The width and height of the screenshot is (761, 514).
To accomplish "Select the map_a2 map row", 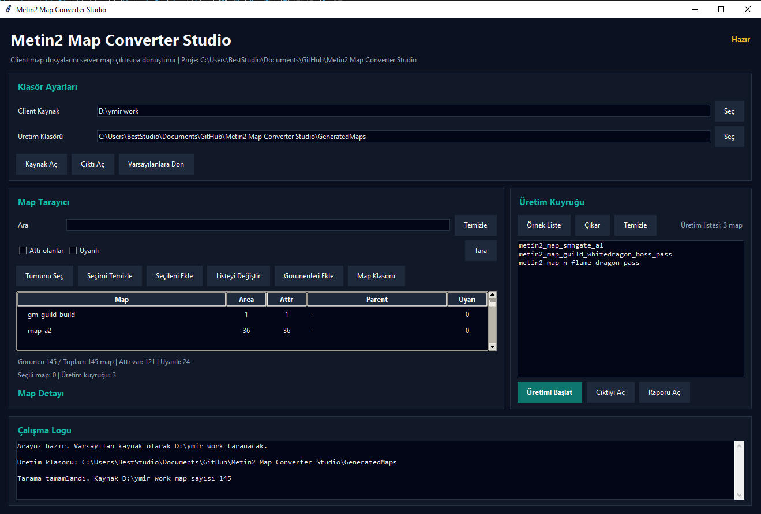I will [x=252, y=331].
